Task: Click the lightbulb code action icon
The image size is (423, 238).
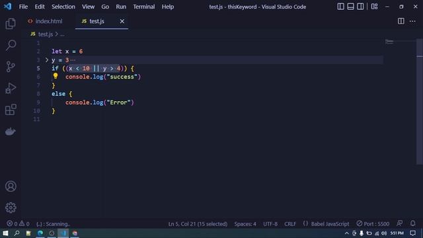Action: [56, 76]
